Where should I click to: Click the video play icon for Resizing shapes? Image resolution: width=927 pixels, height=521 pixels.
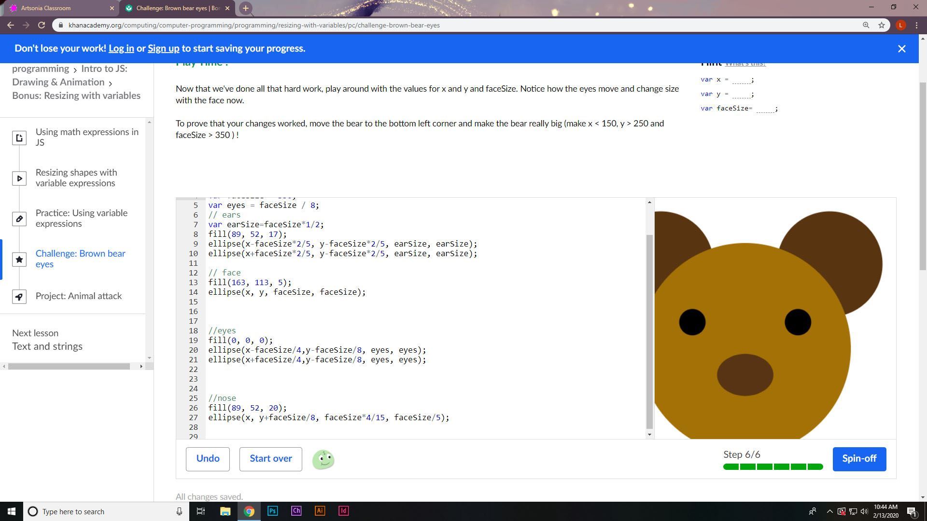click(19, 178)
